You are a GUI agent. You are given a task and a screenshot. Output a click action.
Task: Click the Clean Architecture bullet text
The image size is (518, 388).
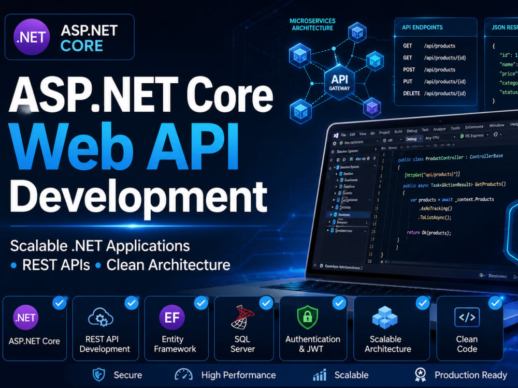click(168, 265)
